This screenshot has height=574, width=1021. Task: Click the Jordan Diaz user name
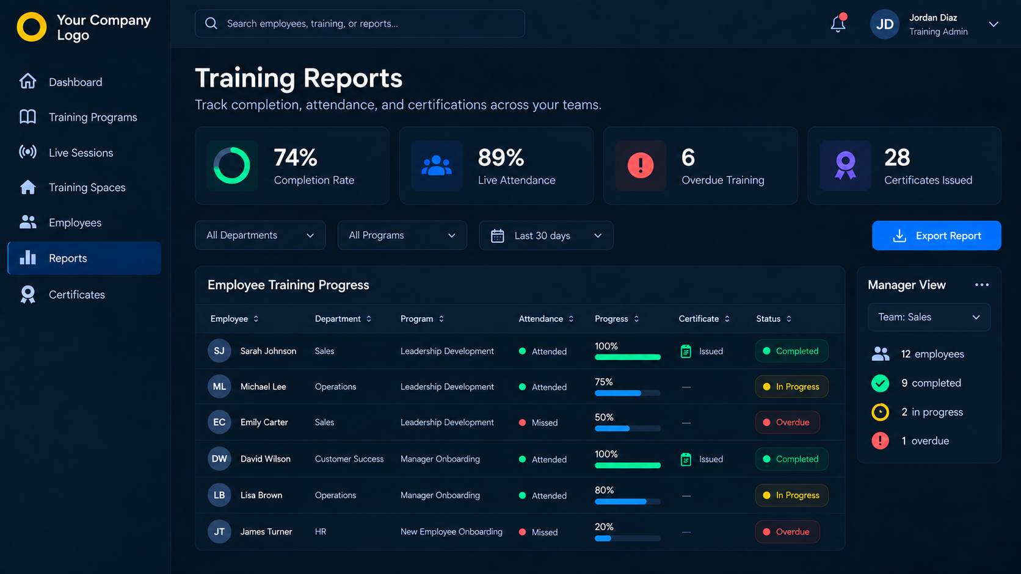933,18
